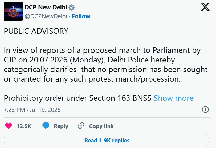216x148 pixels.
Task: Open the DCP New Delhi display name
Action: pyautogui.click(x=46, y=7)
